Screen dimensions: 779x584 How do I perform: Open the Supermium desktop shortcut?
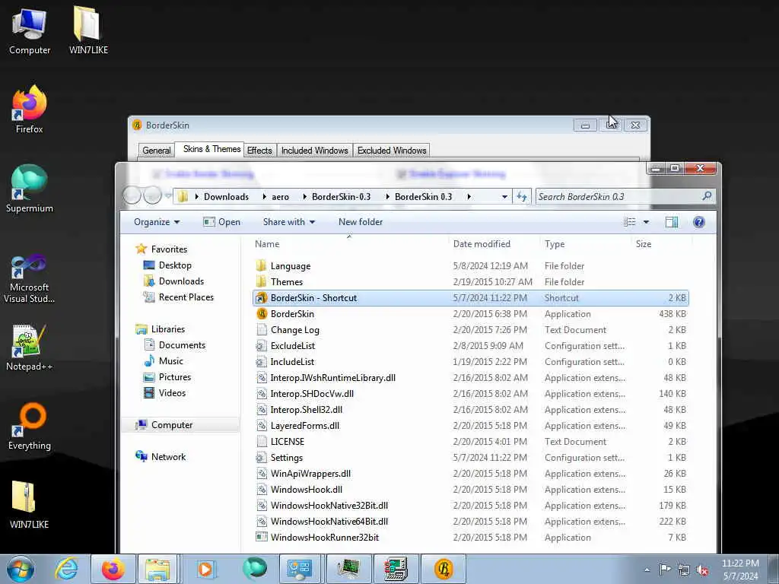point(30,189)
